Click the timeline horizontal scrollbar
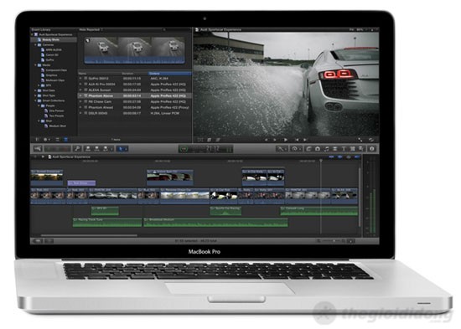461x329 pixels. (89, 235)
